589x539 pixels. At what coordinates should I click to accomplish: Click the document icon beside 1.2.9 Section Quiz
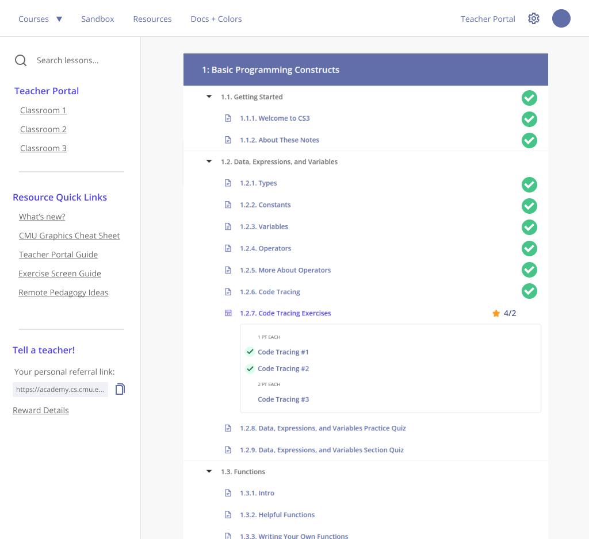(228, 450)
